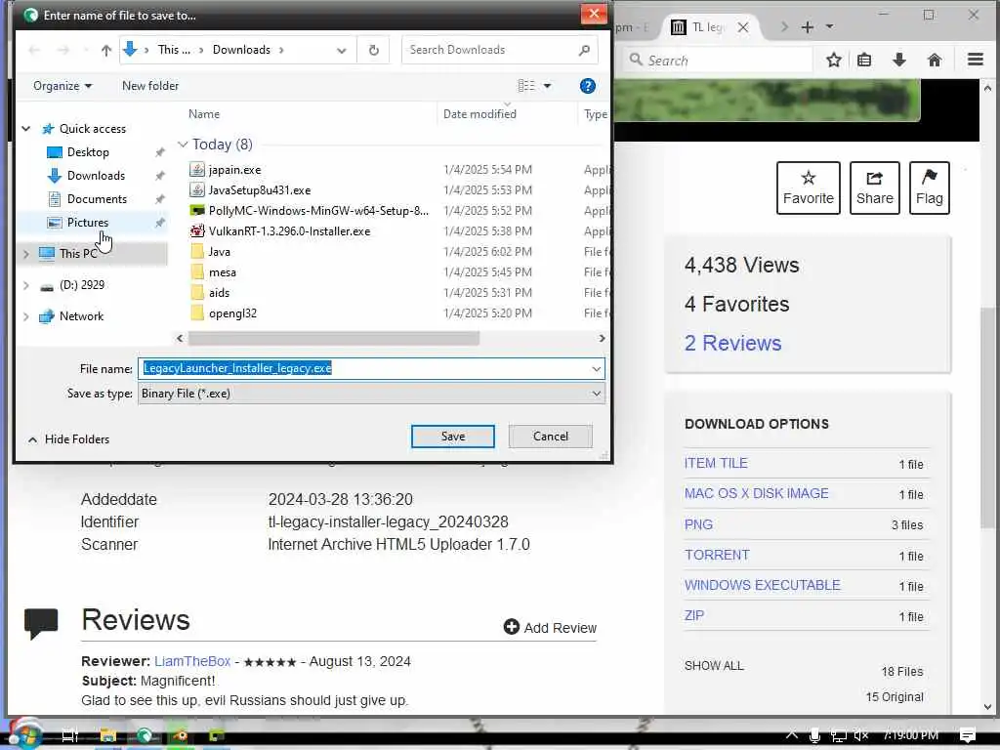Close the TL legacy browser tab
Image resolution: width=1000 pixels, height=750 pixels.
coord(743,27)
